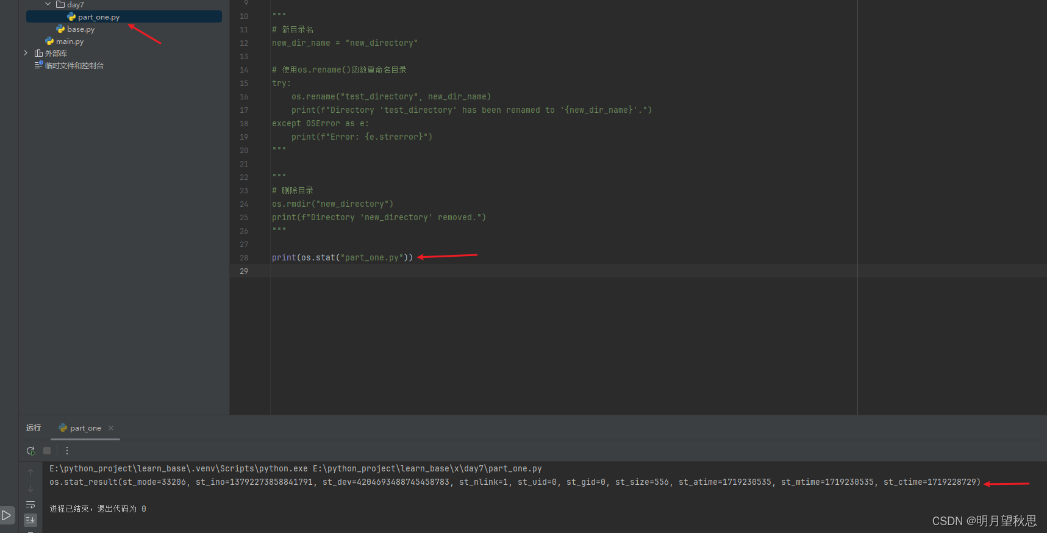Click the '# 新目录名' comment line
This screenshot has height=533, width=1047.
pos(293,29)
